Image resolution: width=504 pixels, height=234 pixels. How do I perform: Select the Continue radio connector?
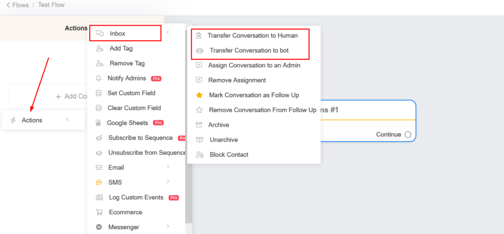tap(408, 134)
